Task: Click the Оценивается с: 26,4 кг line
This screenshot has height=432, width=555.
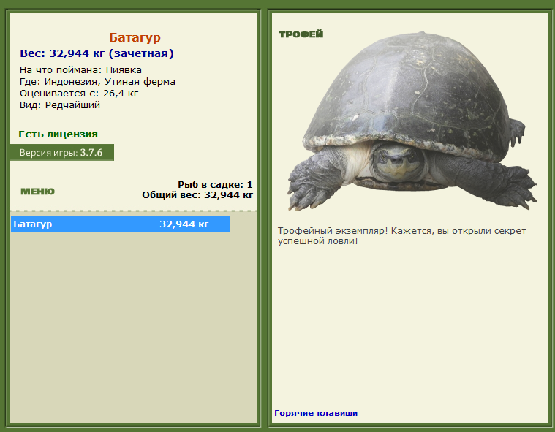Action: tap(79, 94)
